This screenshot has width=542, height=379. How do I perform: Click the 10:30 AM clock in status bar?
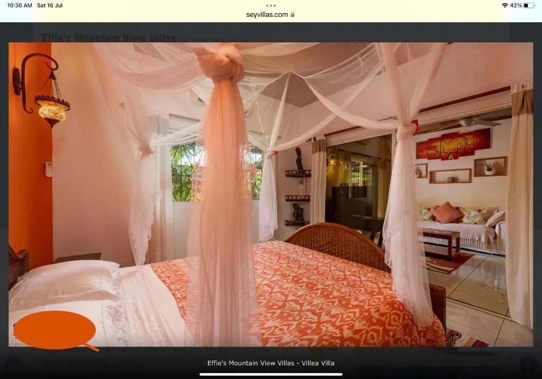point(20,5)
